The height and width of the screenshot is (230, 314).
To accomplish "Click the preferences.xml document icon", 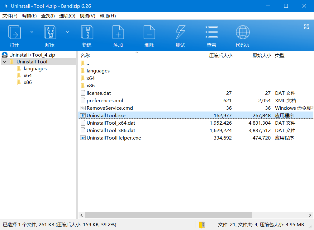I will pos(83,100).
